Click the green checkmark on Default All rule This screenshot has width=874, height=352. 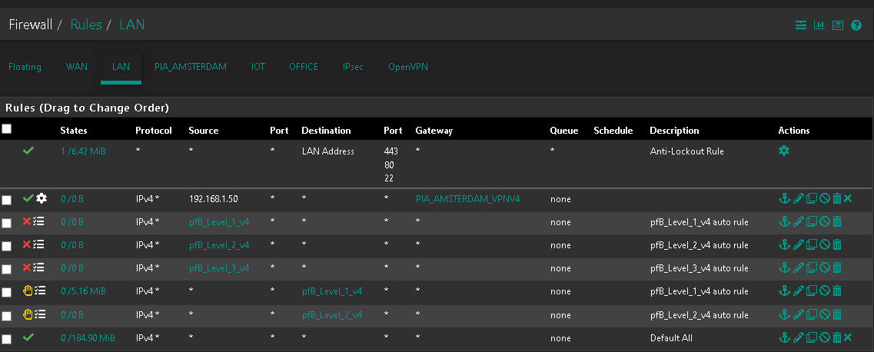click(x=28, y=337)
